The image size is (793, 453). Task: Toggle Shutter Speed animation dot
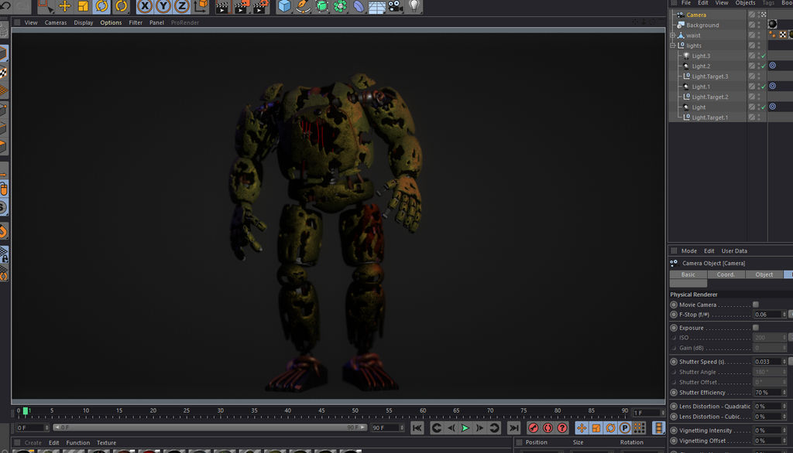coord(674,362)
